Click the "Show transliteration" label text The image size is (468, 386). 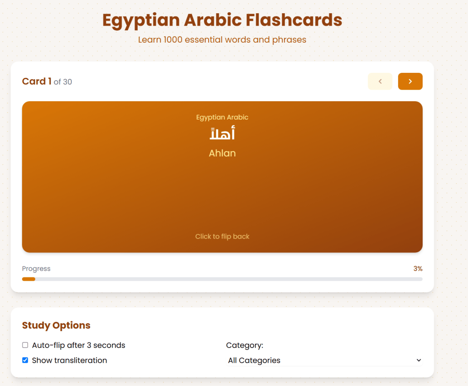pyautogui.click(x=69, y=360)
